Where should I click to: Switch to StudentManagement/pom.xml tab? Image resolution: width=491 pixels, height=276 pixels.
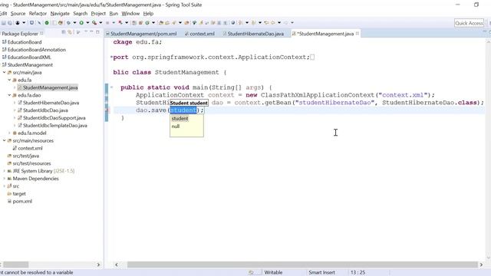(141, 34)
